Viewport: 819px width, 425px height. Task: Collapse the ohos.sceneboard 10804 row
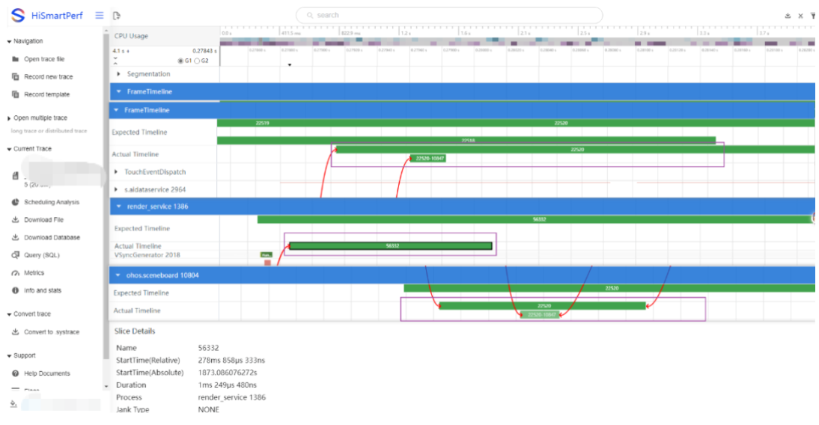(118, 275)
